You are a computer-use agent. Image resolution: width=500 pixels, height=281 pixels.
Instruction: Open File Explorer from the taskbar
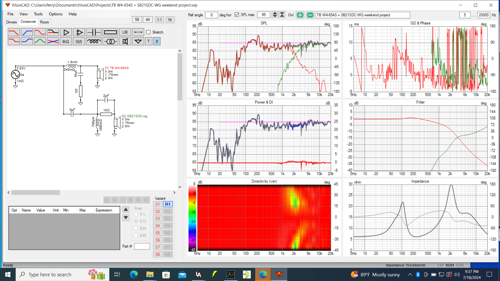(150, 274)
